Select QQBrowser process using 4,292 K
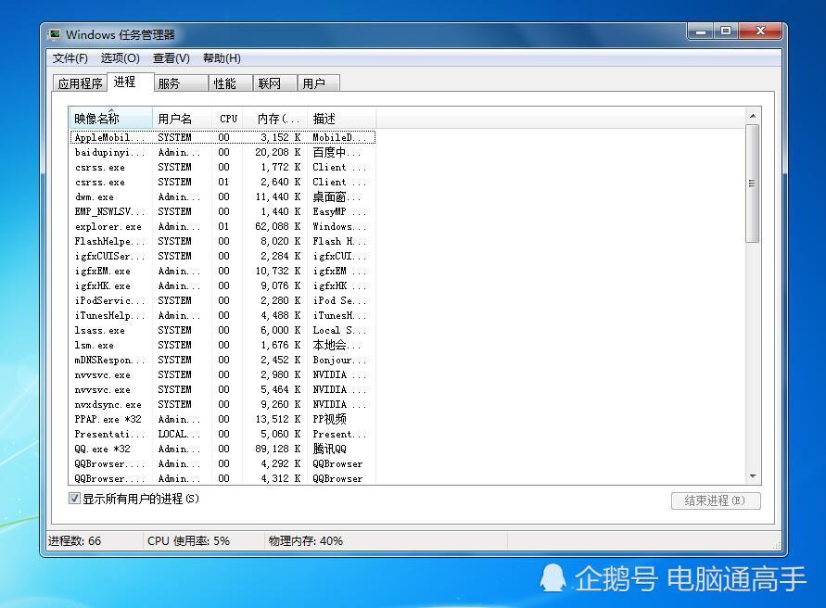 click(222, 463)
